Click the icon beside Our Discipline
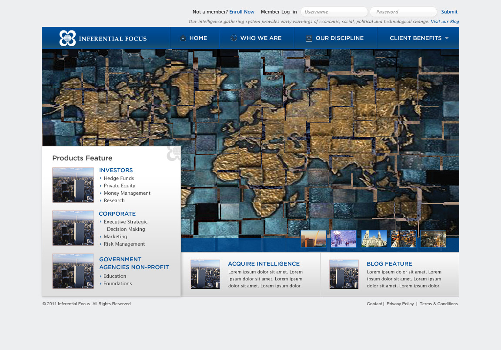This screenshot has width=501, height=350. coord(309,38)
